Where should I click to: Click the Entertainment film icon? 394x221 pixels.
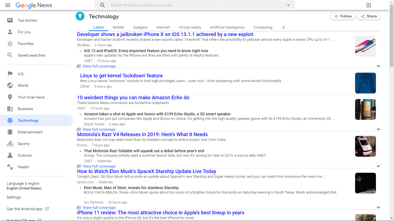pos(10,132)
